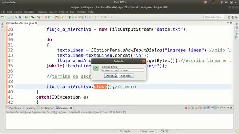Click the New Java Class green icon
Image resolution: width=239 pixels, height=134 pixels.
pyautogui.click(x=49, y=17)
